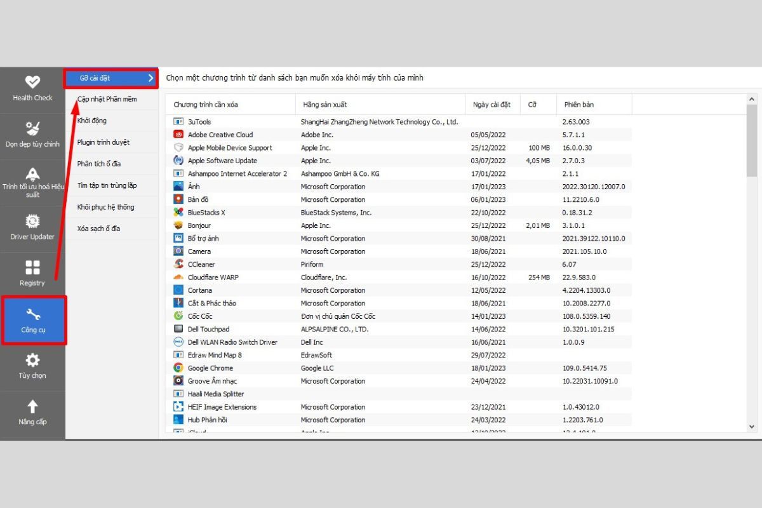Open Khôi phục hệ thống tool
This screenshot has width=762, height=508.
coord(112,207)
